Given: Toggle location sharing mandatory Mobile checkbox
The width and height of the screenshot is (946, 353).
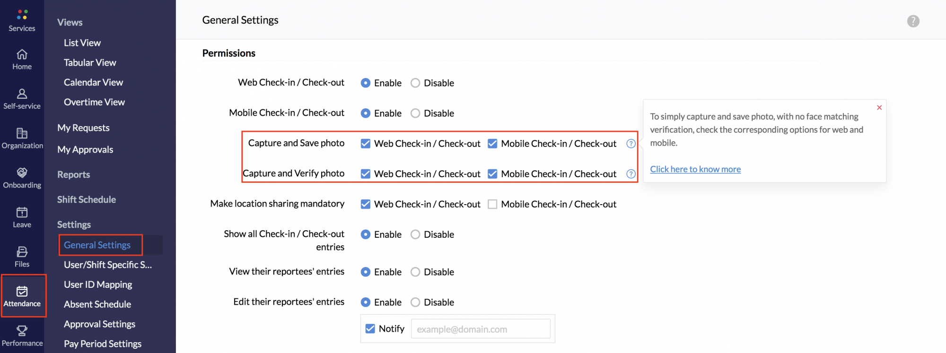Looking at the screenshot, I should click(492, 204).
